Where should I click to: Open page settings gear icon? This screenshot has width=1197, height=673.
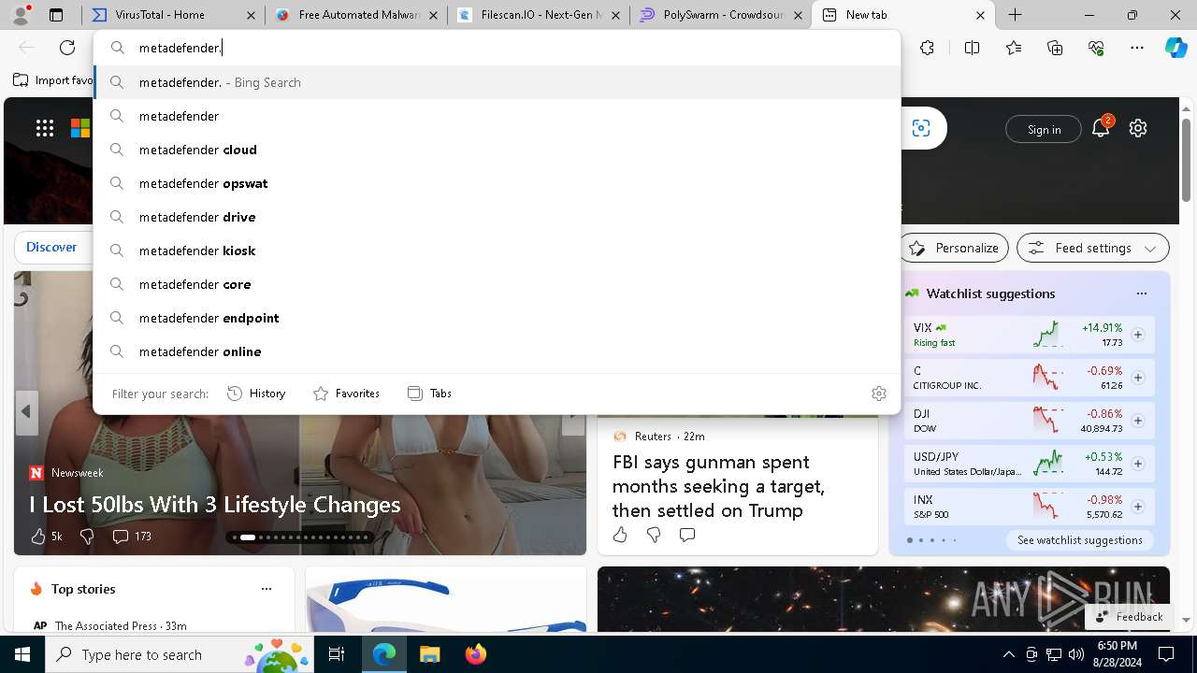pyautogui.click(x=1138, y=128)
